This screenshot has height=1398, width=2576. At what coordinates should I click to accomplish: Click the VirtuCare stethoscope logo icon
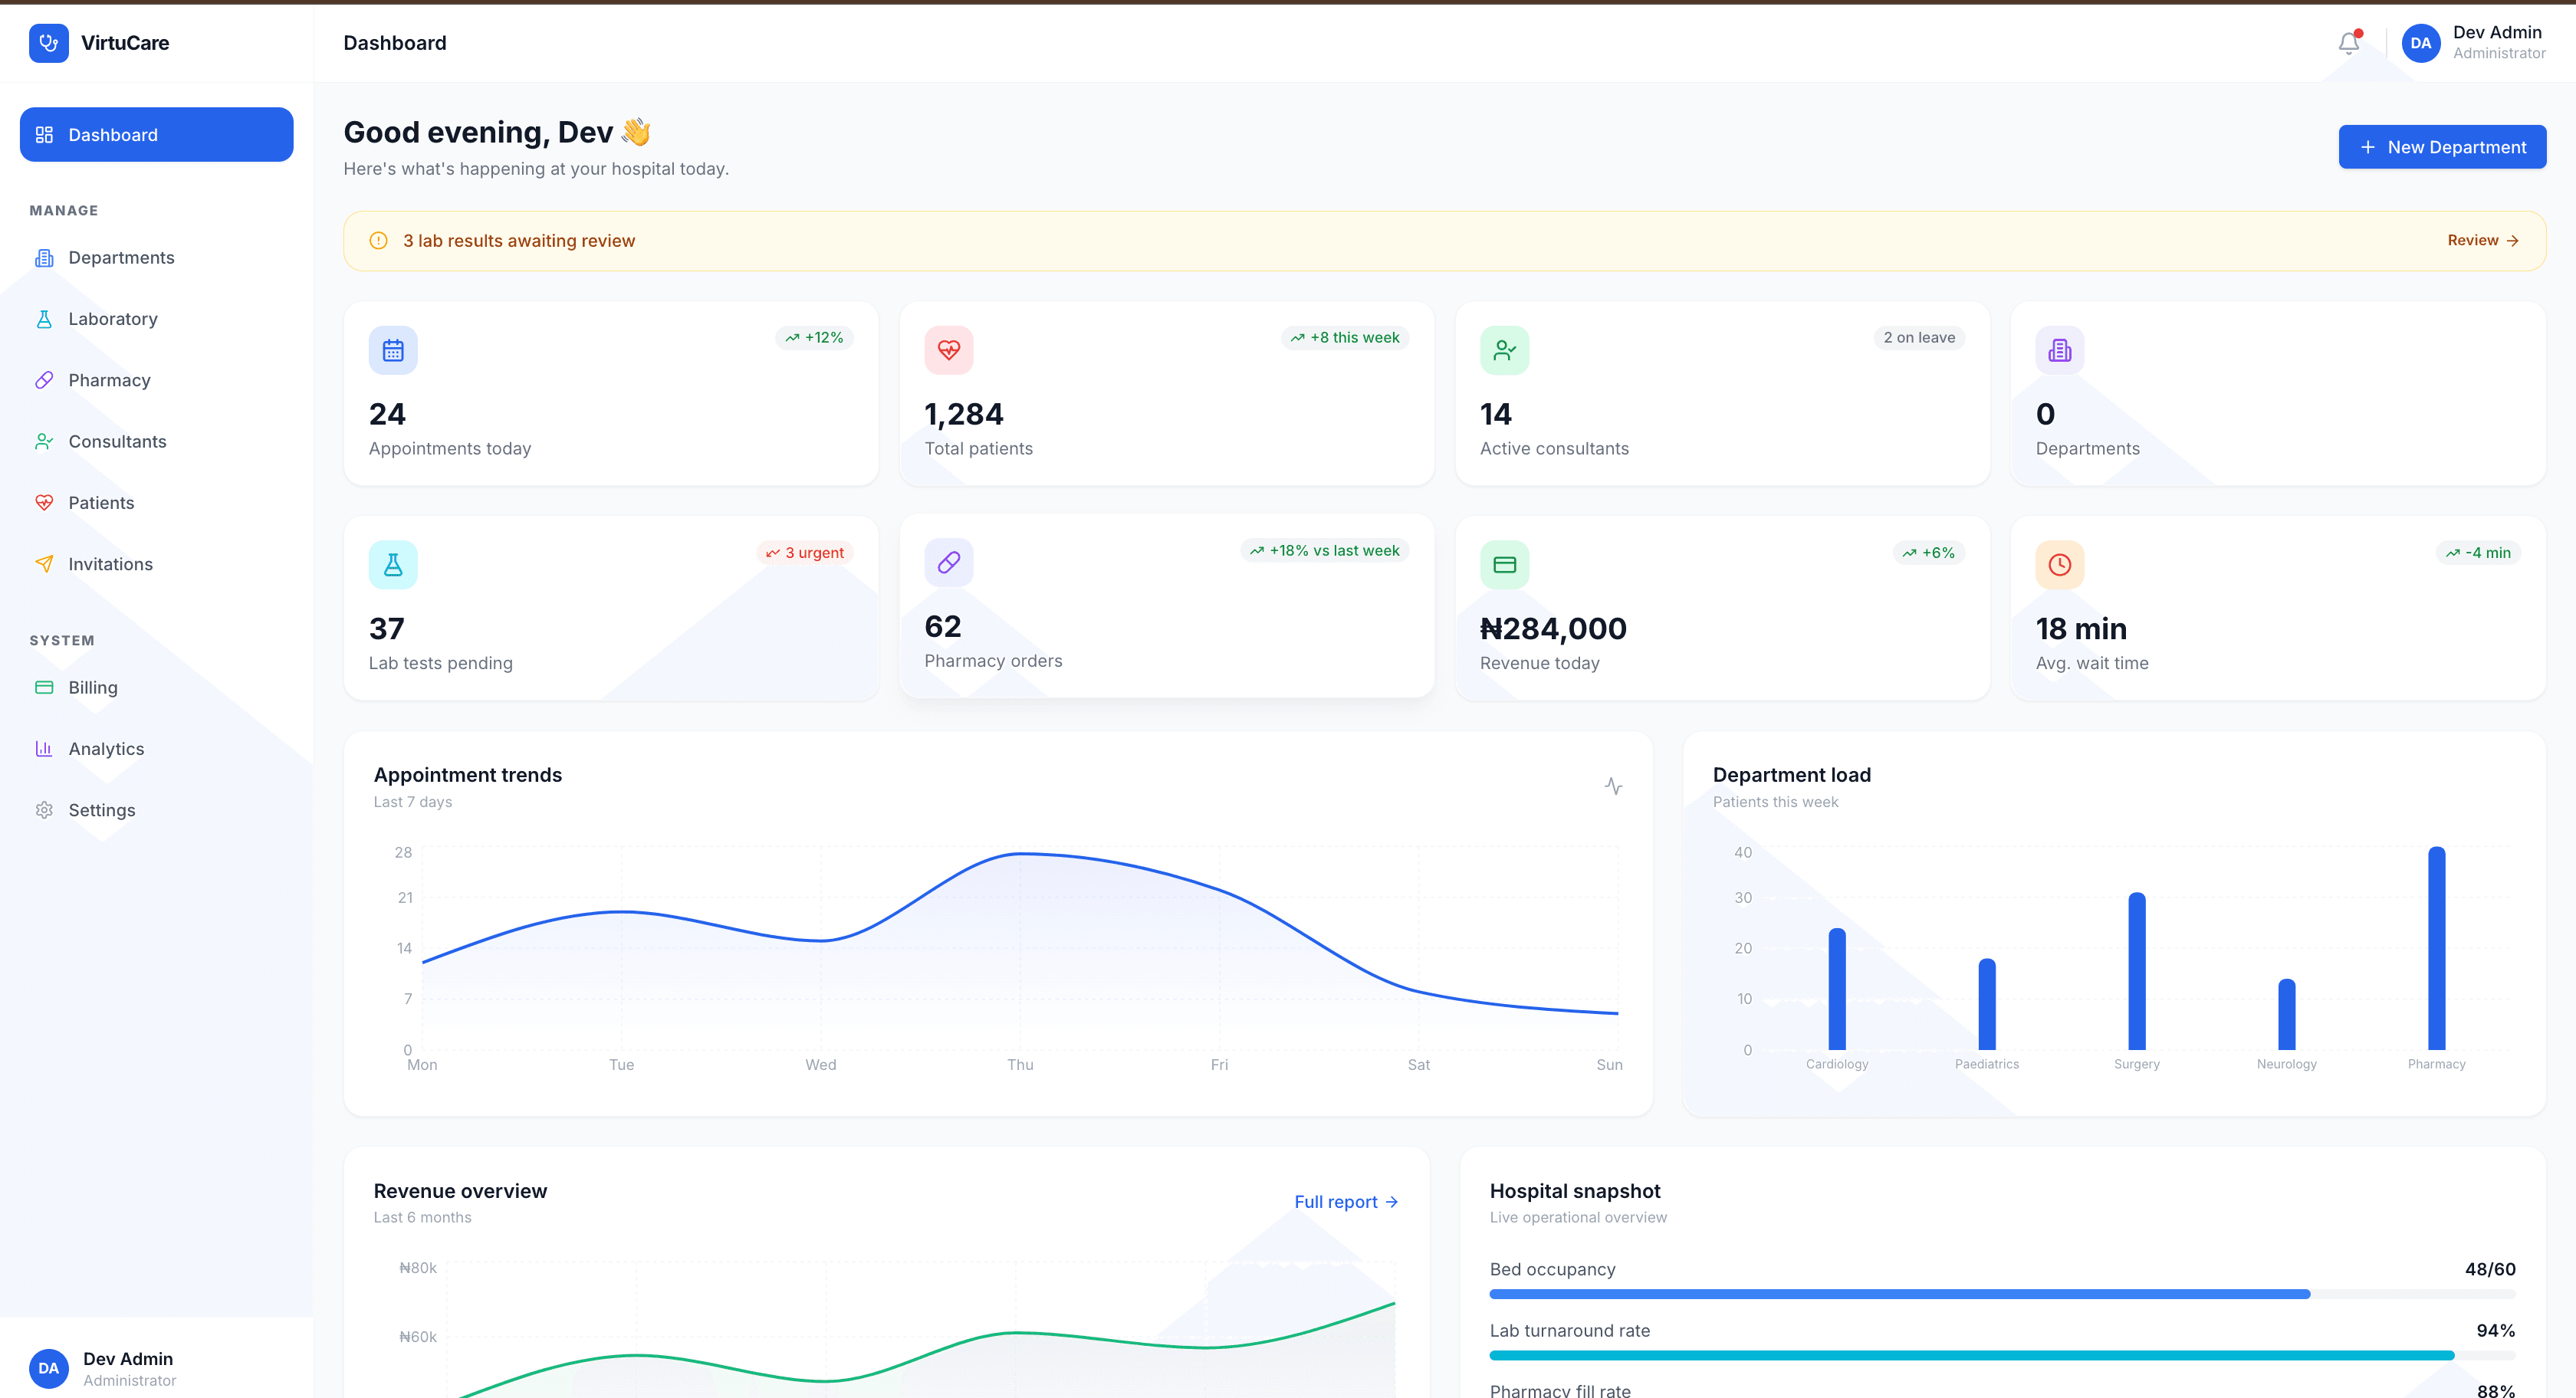48,43
